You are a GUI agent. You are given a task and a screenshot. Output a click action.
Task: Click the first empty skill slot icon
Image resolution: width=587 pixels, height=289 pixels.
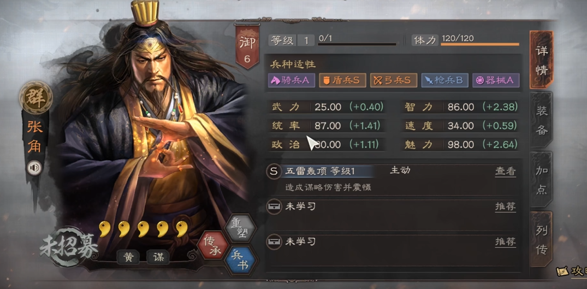tap(274, 207)
